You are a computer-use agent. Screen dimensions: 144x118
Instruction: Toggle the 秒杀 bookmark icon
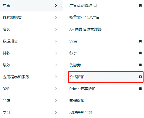tap(140, 53)
